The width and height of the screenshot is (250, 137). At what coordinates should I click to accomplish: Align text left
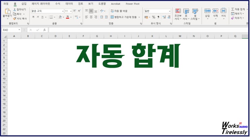tap(86, 17)
